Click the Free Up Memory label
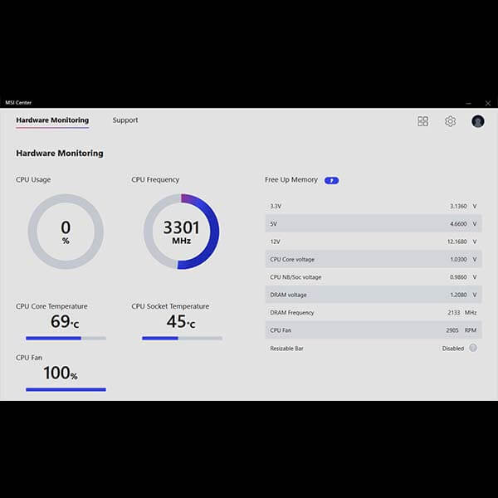Viewport: 498px width, 498px height. (291, 180)
